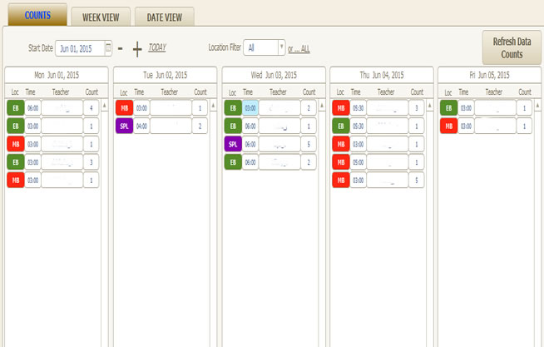The height and width of the screenshot is (347, 544).
Task: Click the 'or ... ALL' link
Action: [x=299, y=49]
